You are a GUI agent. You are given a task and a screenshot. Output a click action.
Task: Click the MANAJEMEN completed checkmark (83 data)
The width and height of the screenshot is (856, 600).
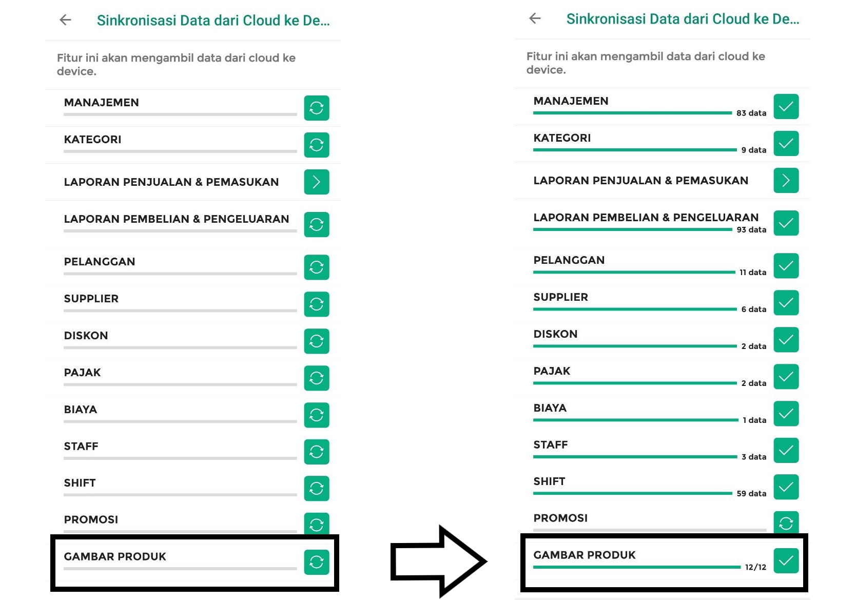pos(786,107)
